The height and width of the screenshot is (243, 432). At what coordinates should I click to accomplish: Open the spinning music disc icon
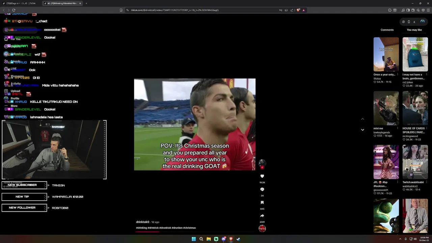point(262,228)
